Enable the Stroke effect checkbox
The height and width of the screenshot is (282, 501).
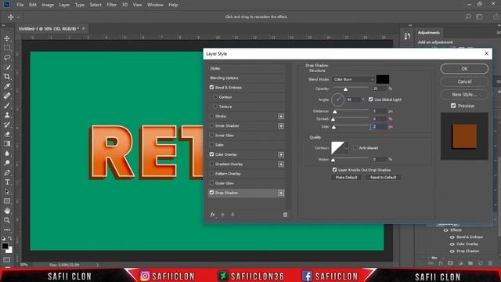coord(211,116)
